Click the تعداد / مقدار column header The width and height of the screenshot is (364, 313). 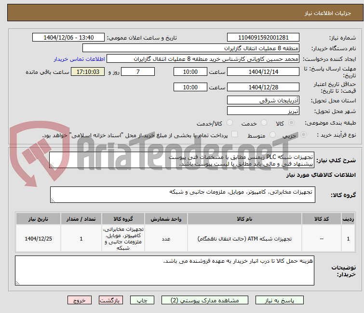tap(81, 219)
